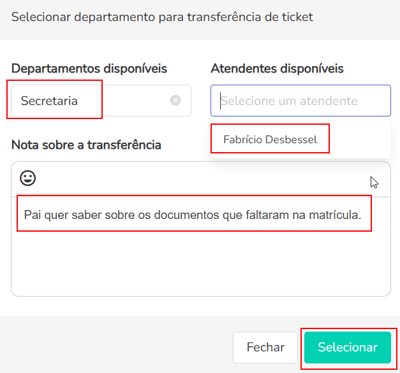Click the Secretaria text in department field
Screen dimensions: 400x373
49,101
